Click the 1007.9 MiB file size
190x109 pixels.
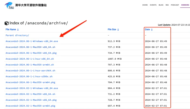[x=115, y=59]
